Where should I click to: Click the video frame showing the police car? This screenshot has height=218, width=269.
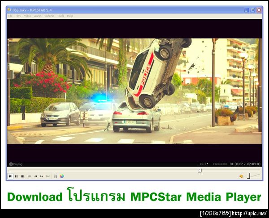point(134,91)
